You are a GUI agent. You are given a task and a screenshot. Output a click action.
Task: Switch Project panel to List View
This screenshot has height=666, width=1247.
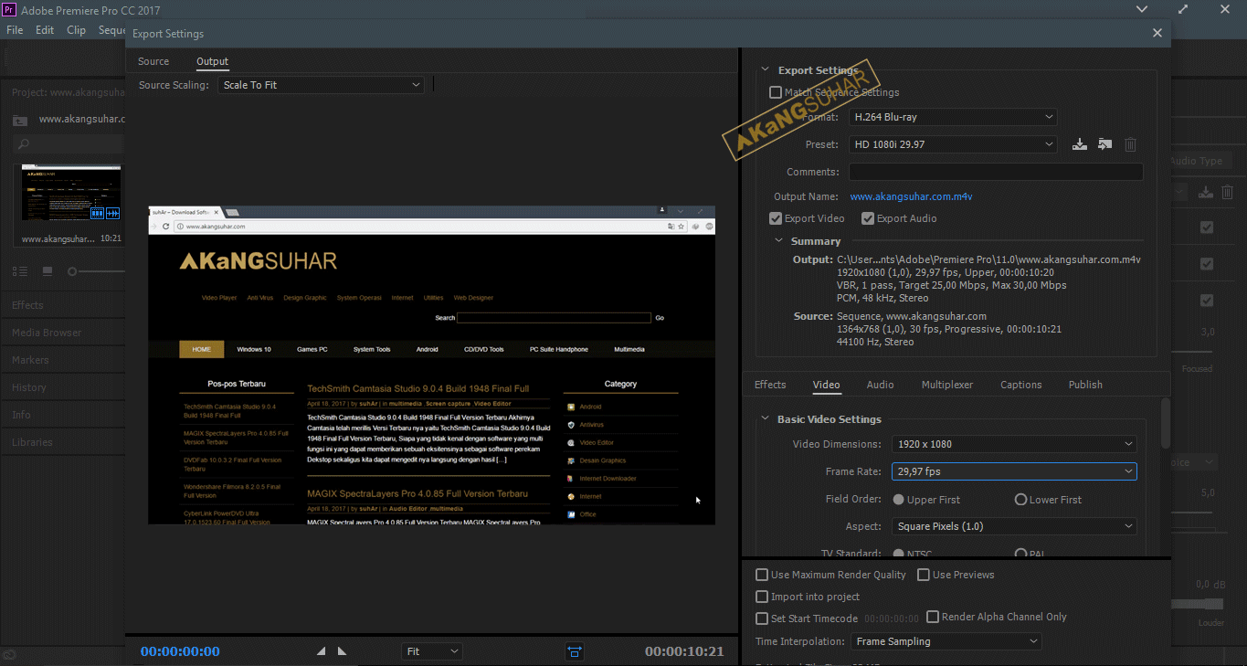19,270
